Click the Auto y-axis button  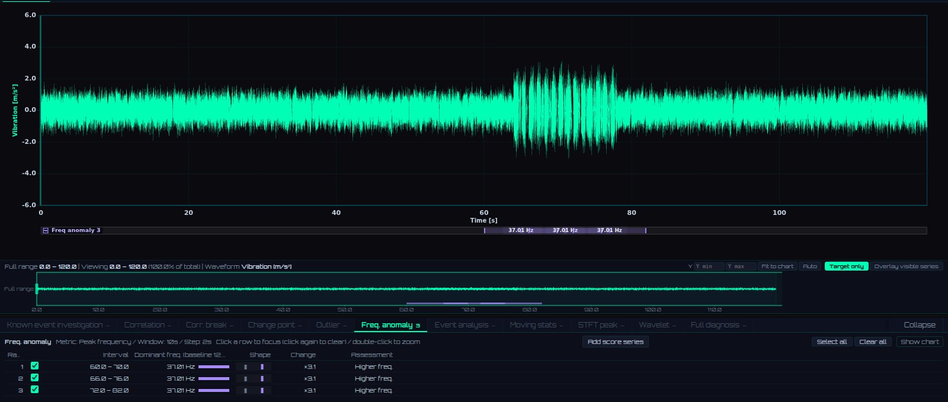[x=810, y=266]
